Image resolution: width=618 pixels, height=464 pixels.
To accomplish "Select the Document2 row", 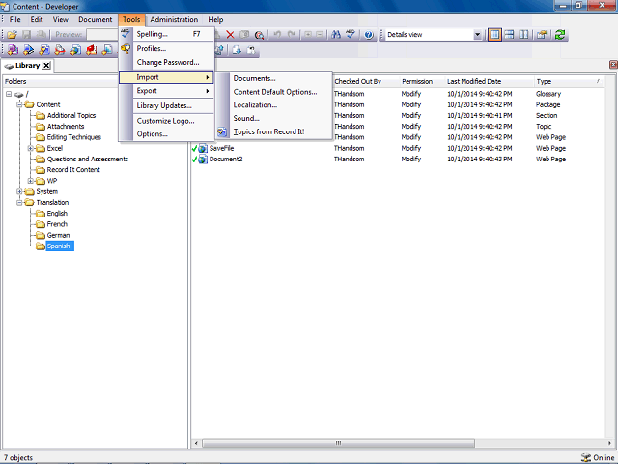I will tap(397, 159).
